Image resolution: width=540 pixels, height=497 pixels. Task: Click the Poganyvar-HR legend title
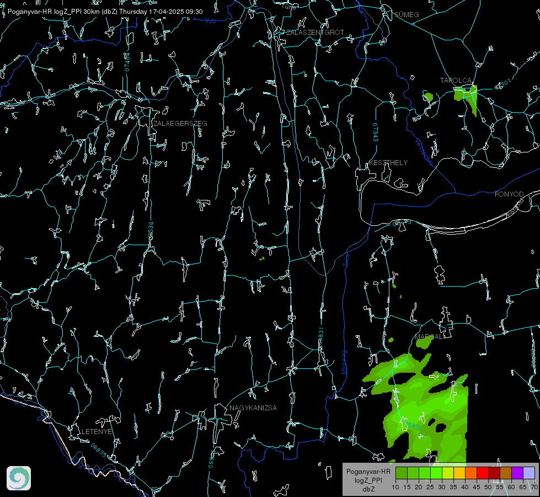[368, 471]
